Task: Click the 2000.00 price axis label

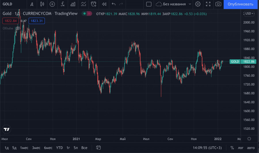Action: [249, 22]
